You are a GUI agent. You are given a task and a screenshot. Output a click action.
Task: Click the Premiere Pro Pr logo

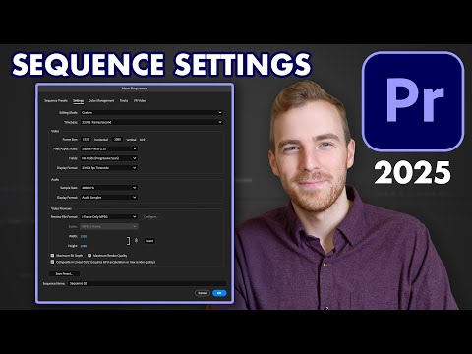pyautogui.click(x=413, y=101)
